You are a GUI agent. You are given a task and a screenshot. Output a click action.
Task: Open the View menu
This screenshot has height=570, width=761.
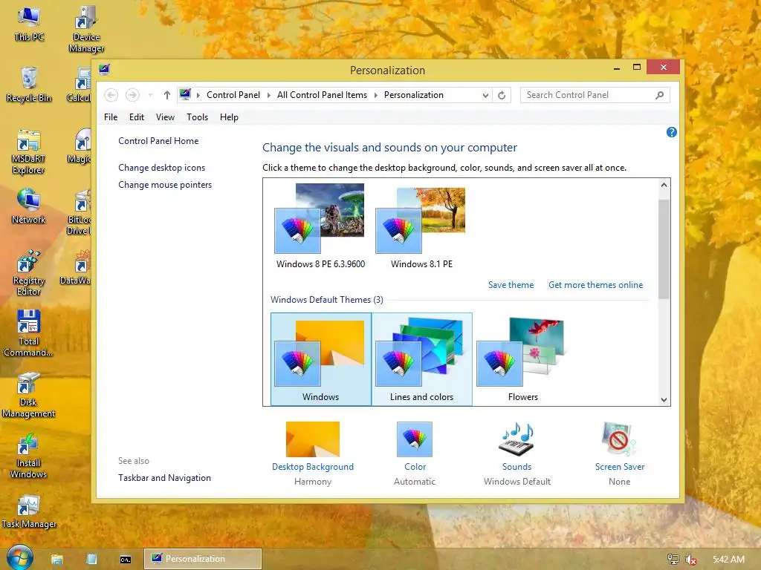pos(165,117)
